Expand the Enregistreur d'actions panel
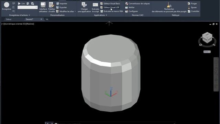 [x=20, y=15]
